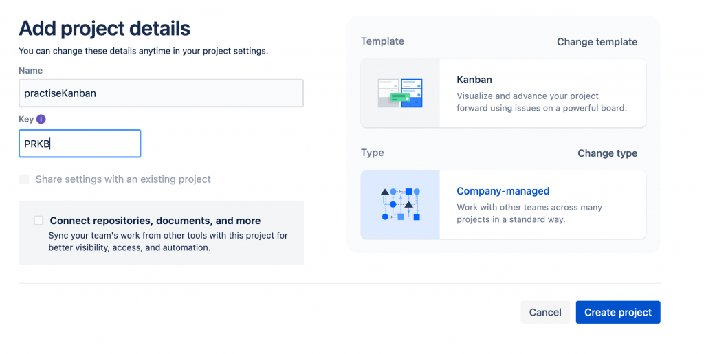The height and width of the screenshot is (354, 704).
Task: Click the Create project button
Action: (x=618, y=312)
